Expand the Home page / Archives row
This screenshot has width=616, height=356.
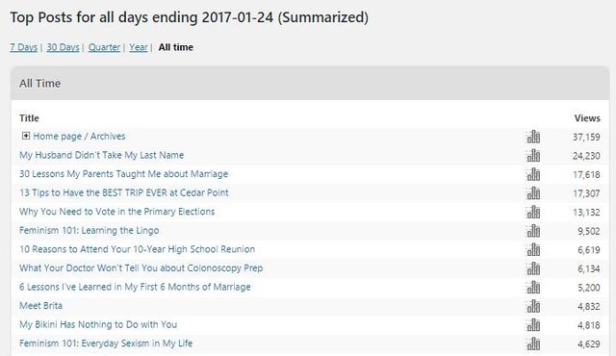26,136
